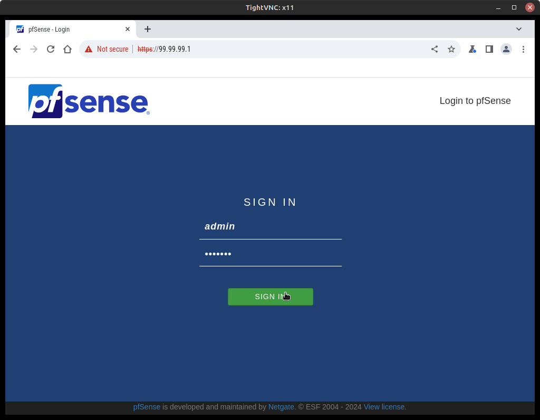The width and height of the screenshot is (540, 420).
Task: Click the browser forward arrow
Action: (33, 49)
